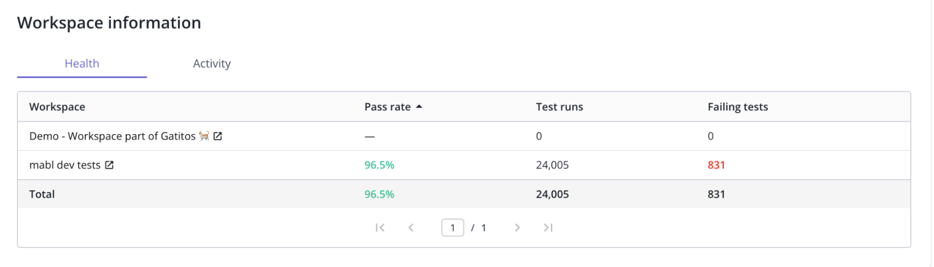Click the Total row label

click(42, 195)
